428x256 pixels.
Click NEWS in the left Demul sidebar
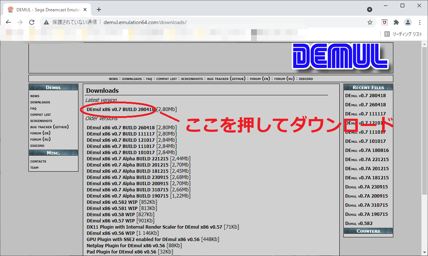[35, 96]
